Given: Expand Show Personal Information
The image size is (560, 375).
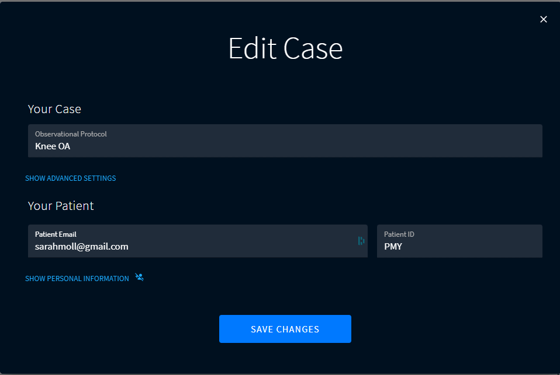Looking at the screenshot, I should click(77, 279).
